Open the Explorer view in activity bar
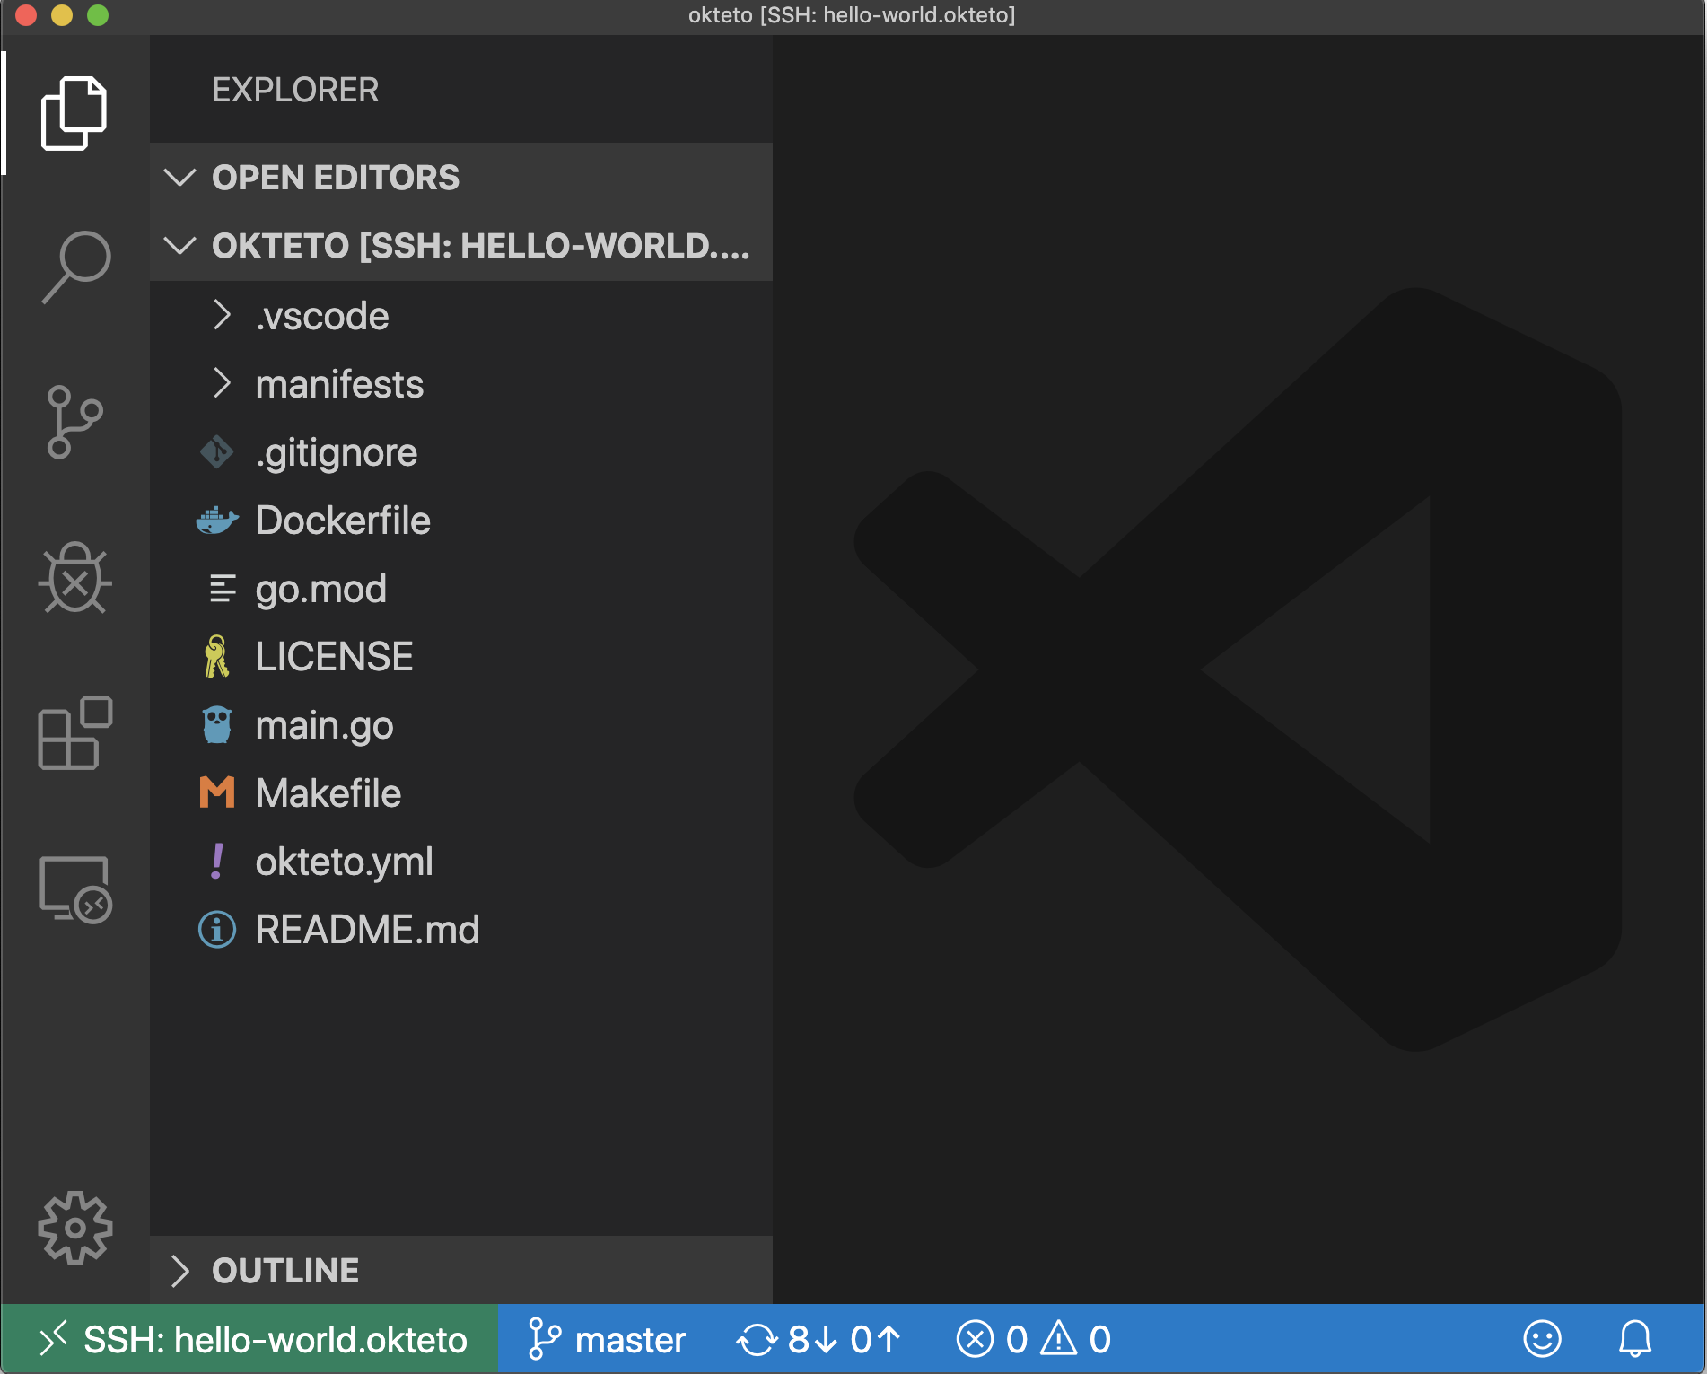 click(x=74, y=113)
